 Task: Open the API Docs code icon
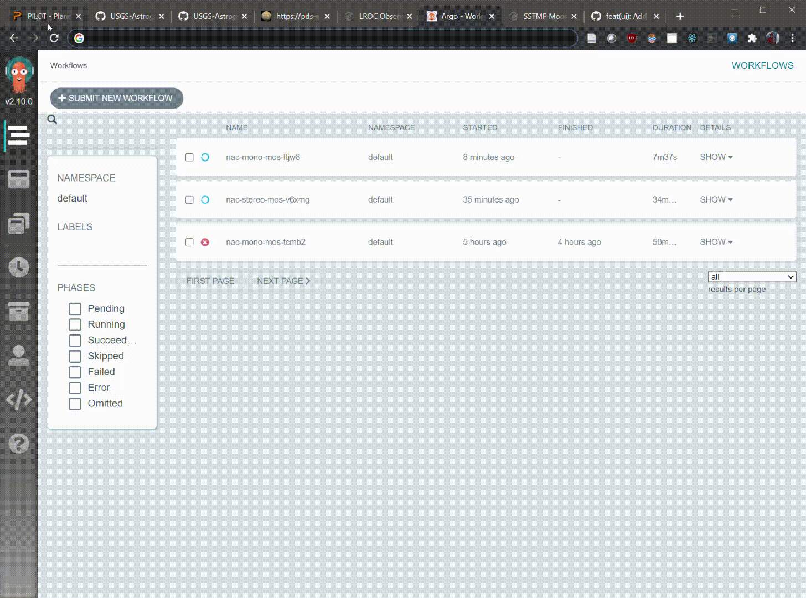[19, 399]
